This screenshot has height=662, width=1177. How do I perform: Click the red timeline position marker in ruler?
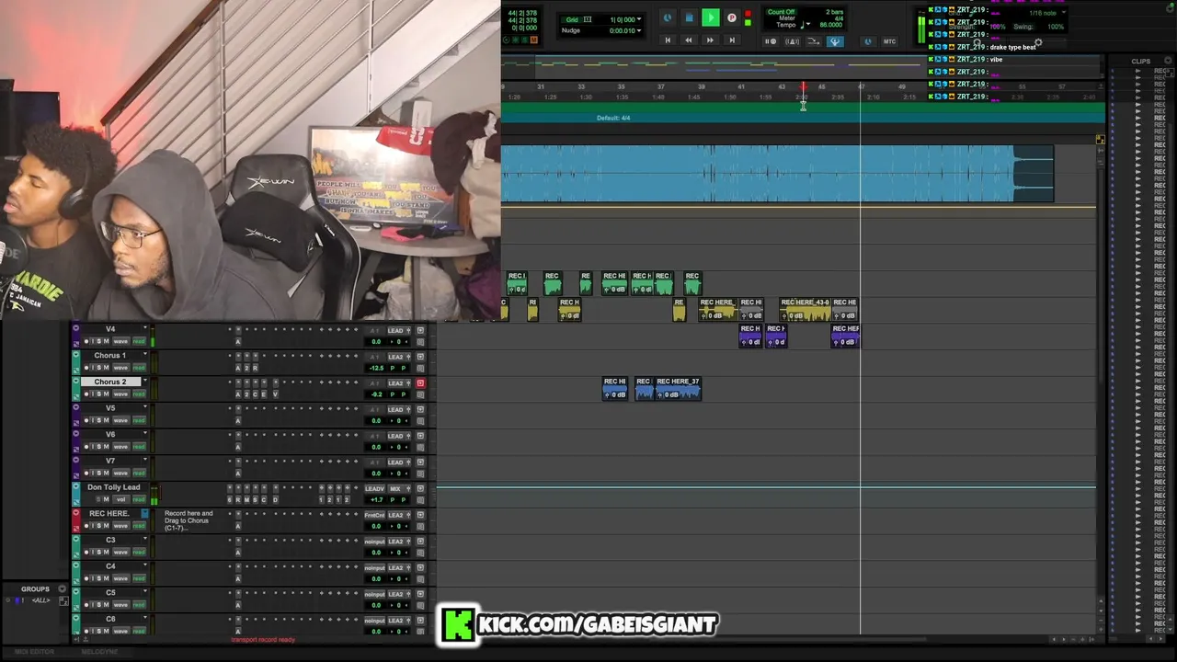pyautogui.click(x=803, y=88)
